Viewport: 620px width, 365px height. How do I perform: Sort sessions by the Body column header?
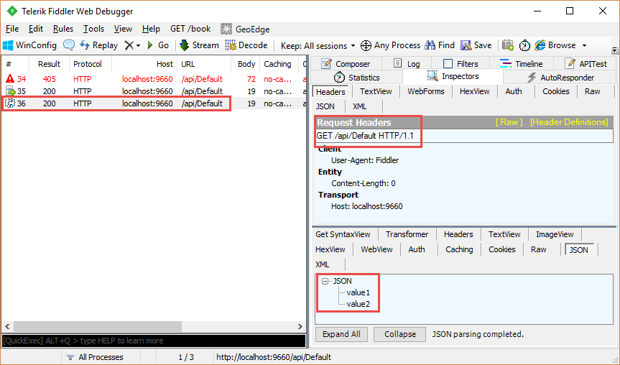[246, 64]
